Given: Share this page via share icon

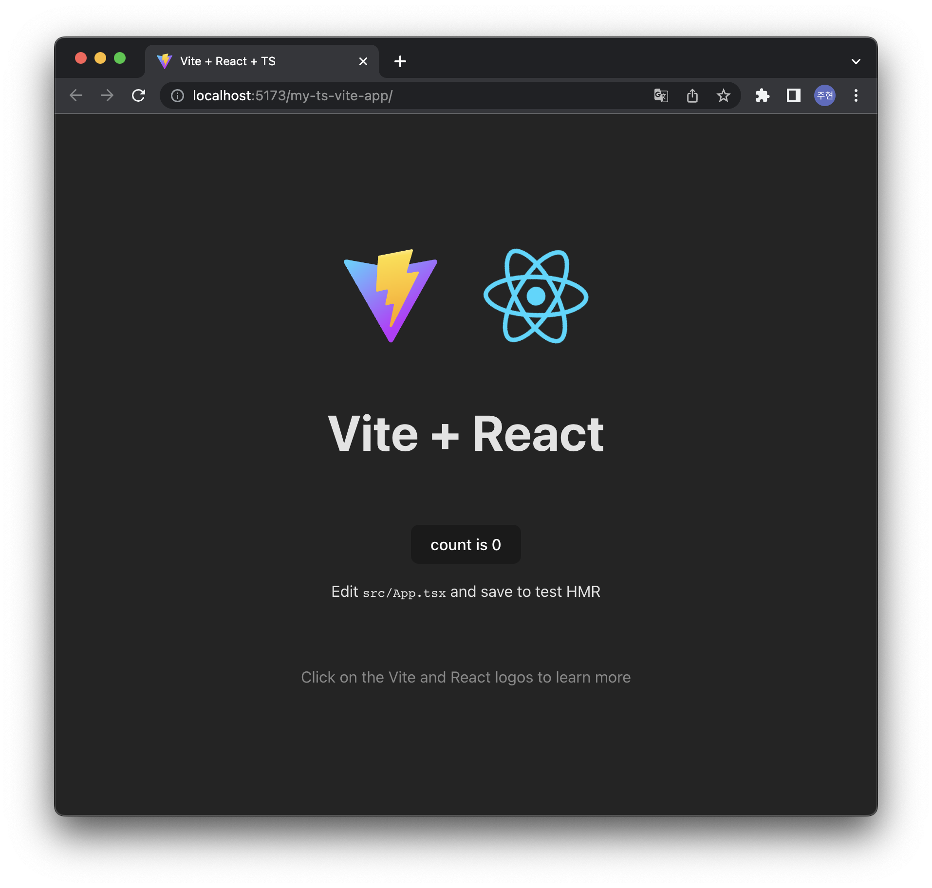Looking at the screenshot, I should tap(692, 95).
